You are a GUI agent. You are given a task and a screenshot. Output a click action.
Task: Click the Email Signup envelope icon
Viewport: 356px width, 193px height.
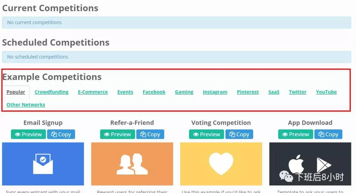pos(43,164)
